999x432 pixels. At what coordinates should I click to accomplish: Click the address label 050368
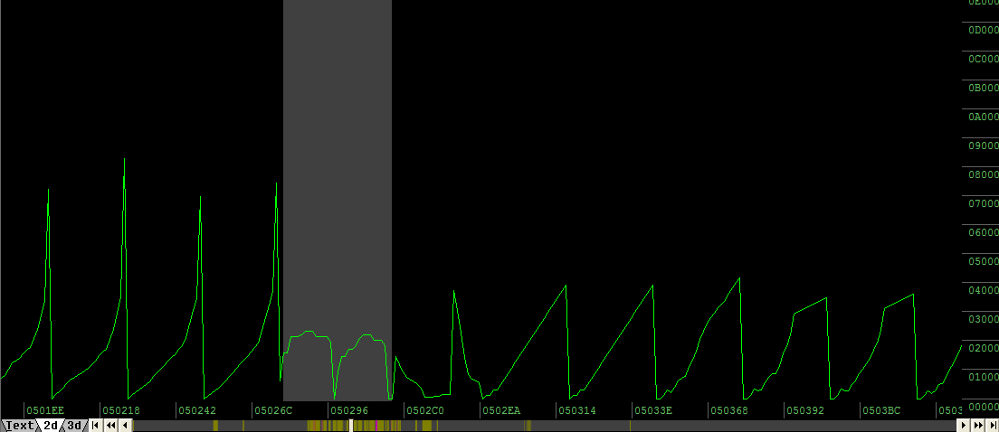click(728, 410)
